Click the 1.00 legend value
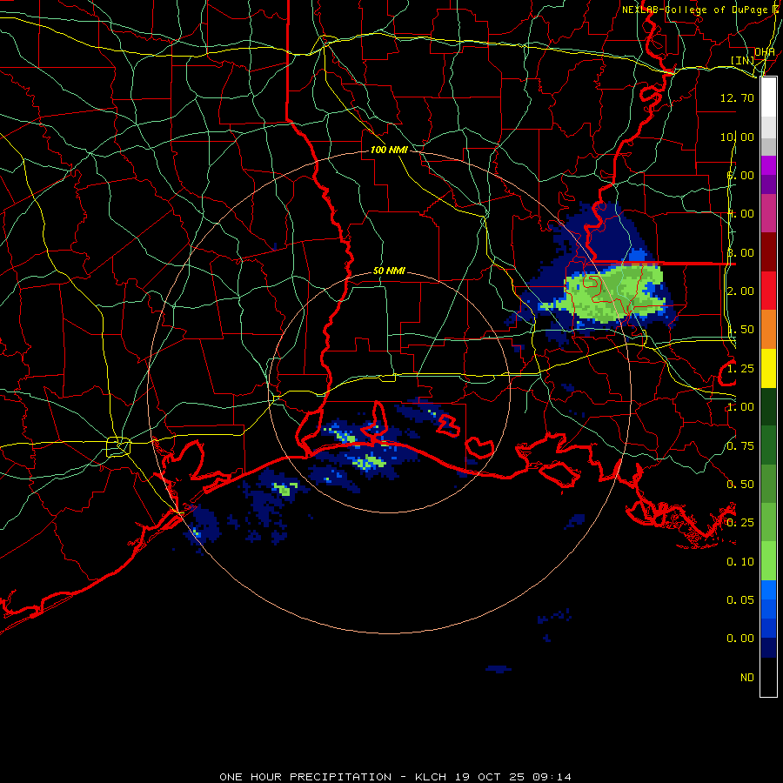 tap(740, 407)
